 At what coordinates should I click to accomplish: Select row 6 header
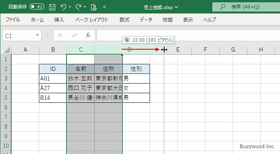coord(6,107)
